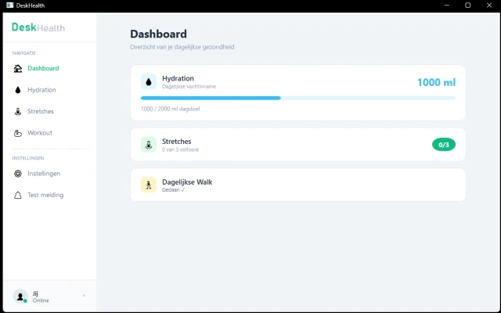This screenshot has height=313, width=501.
Task: Minimize the DeskHealth window
Action: tap(447, 5)
